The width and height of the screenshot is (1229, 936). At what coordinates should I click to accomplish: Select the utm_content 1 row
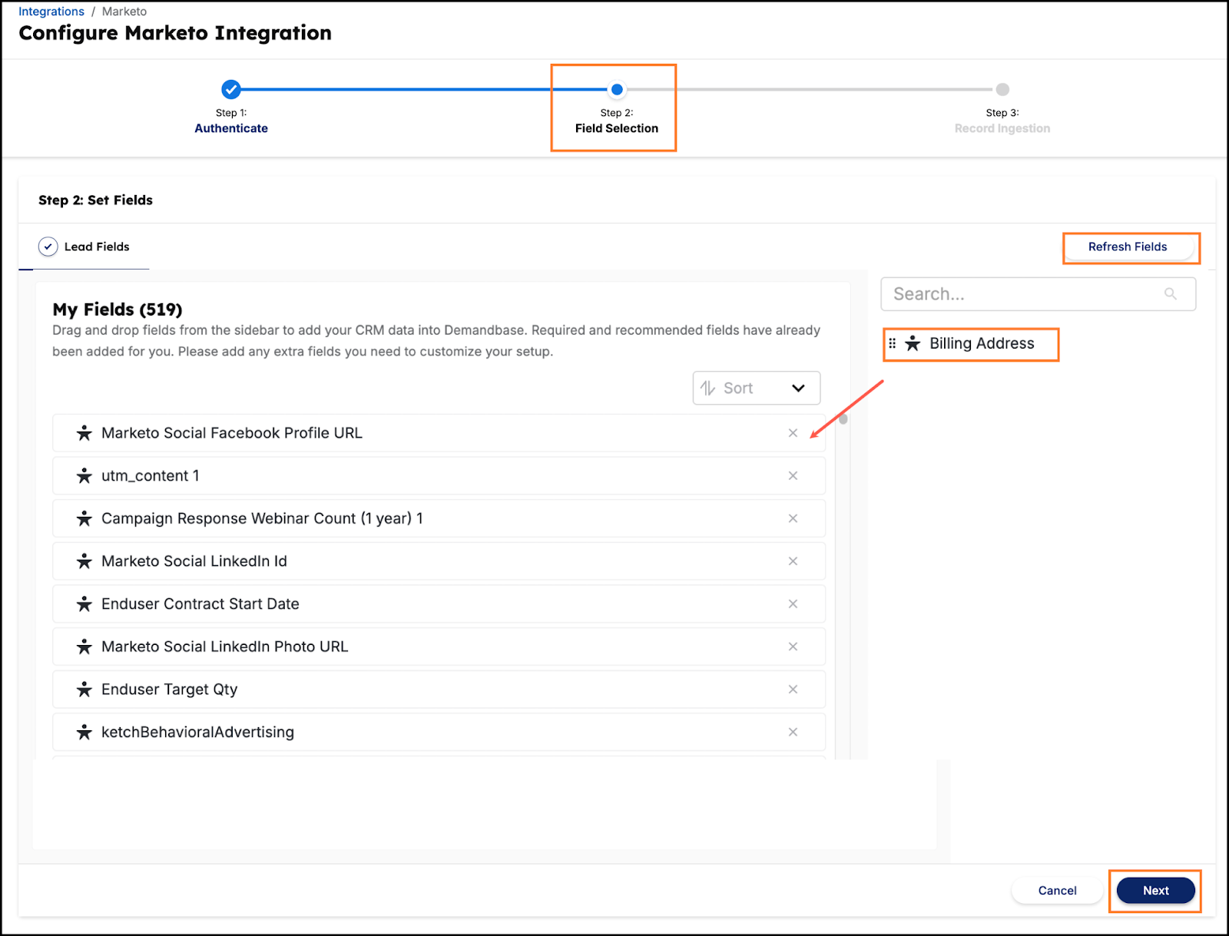439,476
